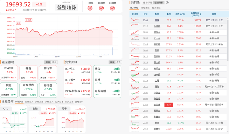The height and width of the screenshot is (134, 229).
Task: Click the IC-代工 marker on main chart
Action: point(29,20)
